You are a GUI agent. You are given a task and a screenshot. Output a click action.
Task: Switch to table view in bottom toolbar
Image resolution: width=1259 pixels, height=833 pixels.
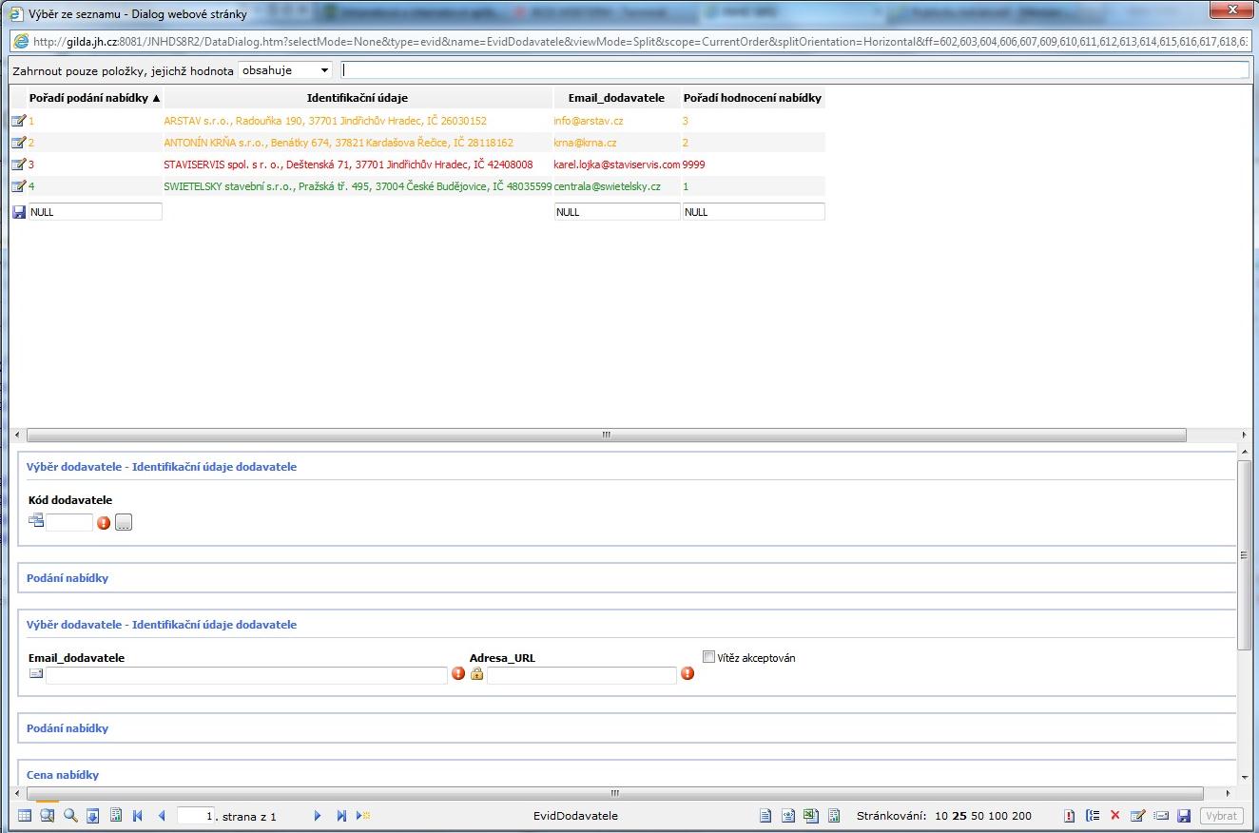point(25,816)
